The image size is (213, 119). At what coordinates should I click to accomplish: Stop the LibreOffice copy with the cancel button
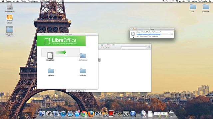[172, 34]
